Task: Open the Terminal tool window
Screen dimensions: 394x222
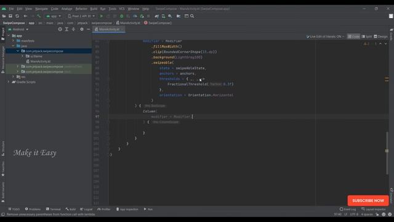Action: (x=54, y=209)
